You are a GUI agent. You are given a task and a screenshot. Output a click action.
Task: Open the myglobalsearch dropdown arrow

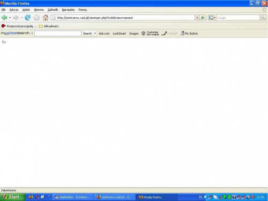pos(32,33)
